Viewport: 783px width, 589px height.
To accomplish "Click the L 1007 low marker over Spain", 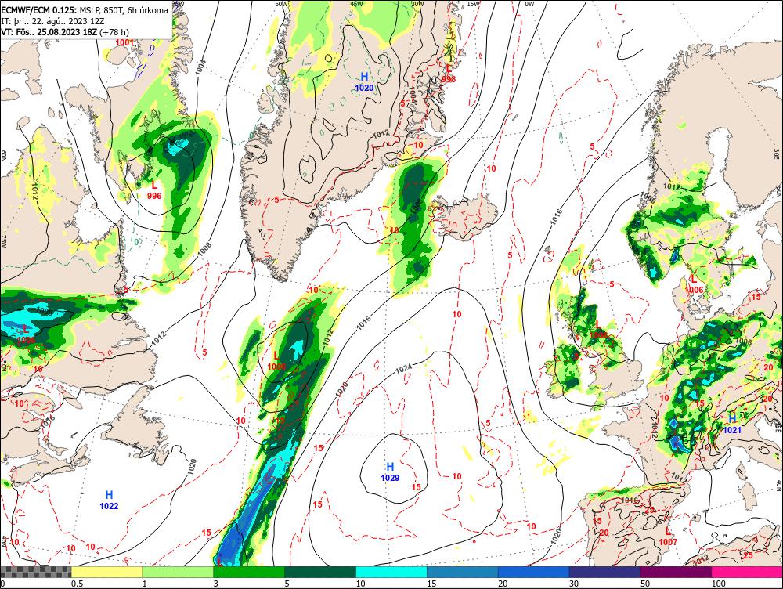I will [668, 537].
